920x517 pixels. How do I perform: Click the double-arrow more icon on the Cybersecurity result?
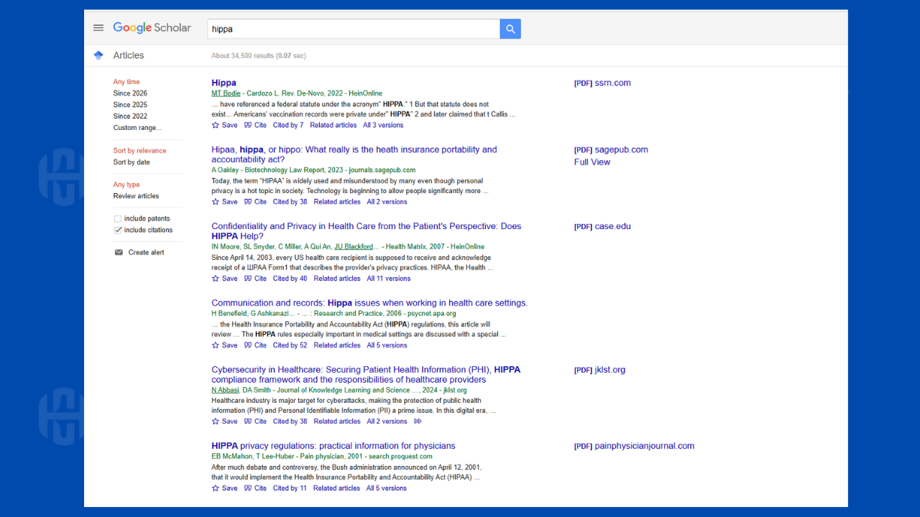(418, 421)
